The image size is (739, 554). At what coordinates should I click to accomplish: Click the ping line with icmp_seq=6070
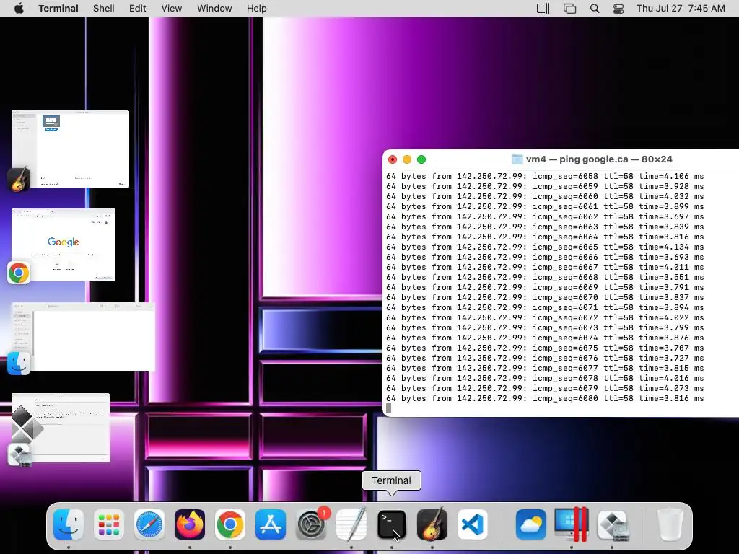[x=545, y=297]
